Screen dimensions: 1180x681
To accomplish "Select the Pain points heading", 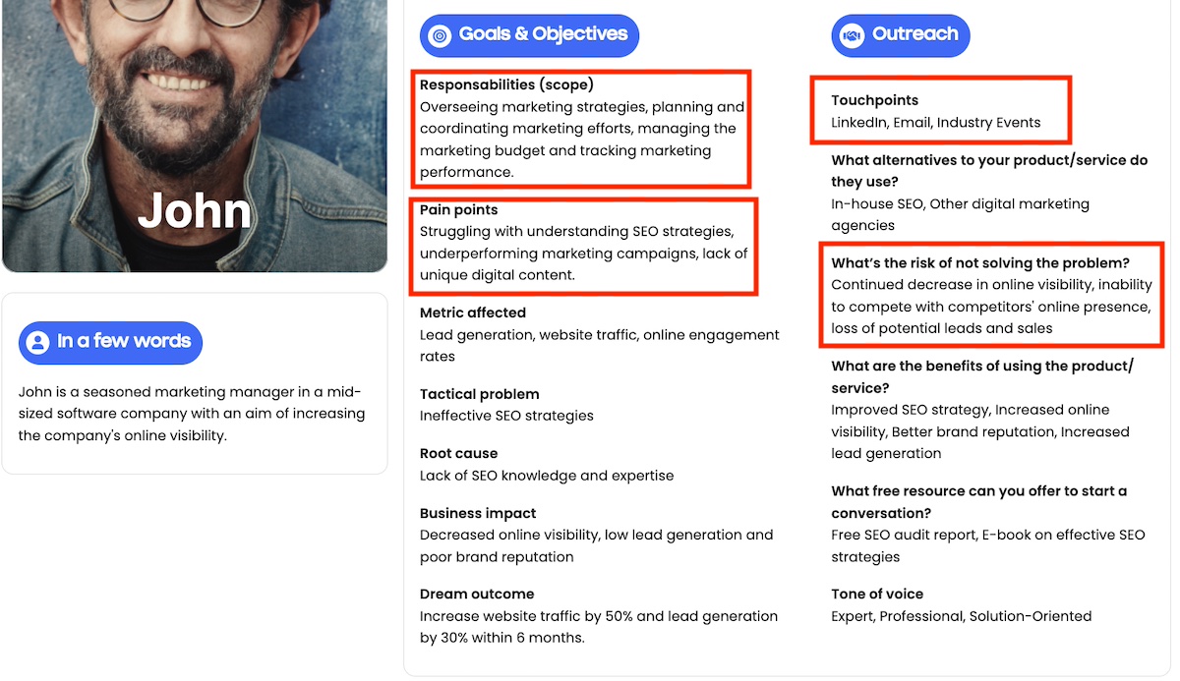I will [x=459, y=209].
